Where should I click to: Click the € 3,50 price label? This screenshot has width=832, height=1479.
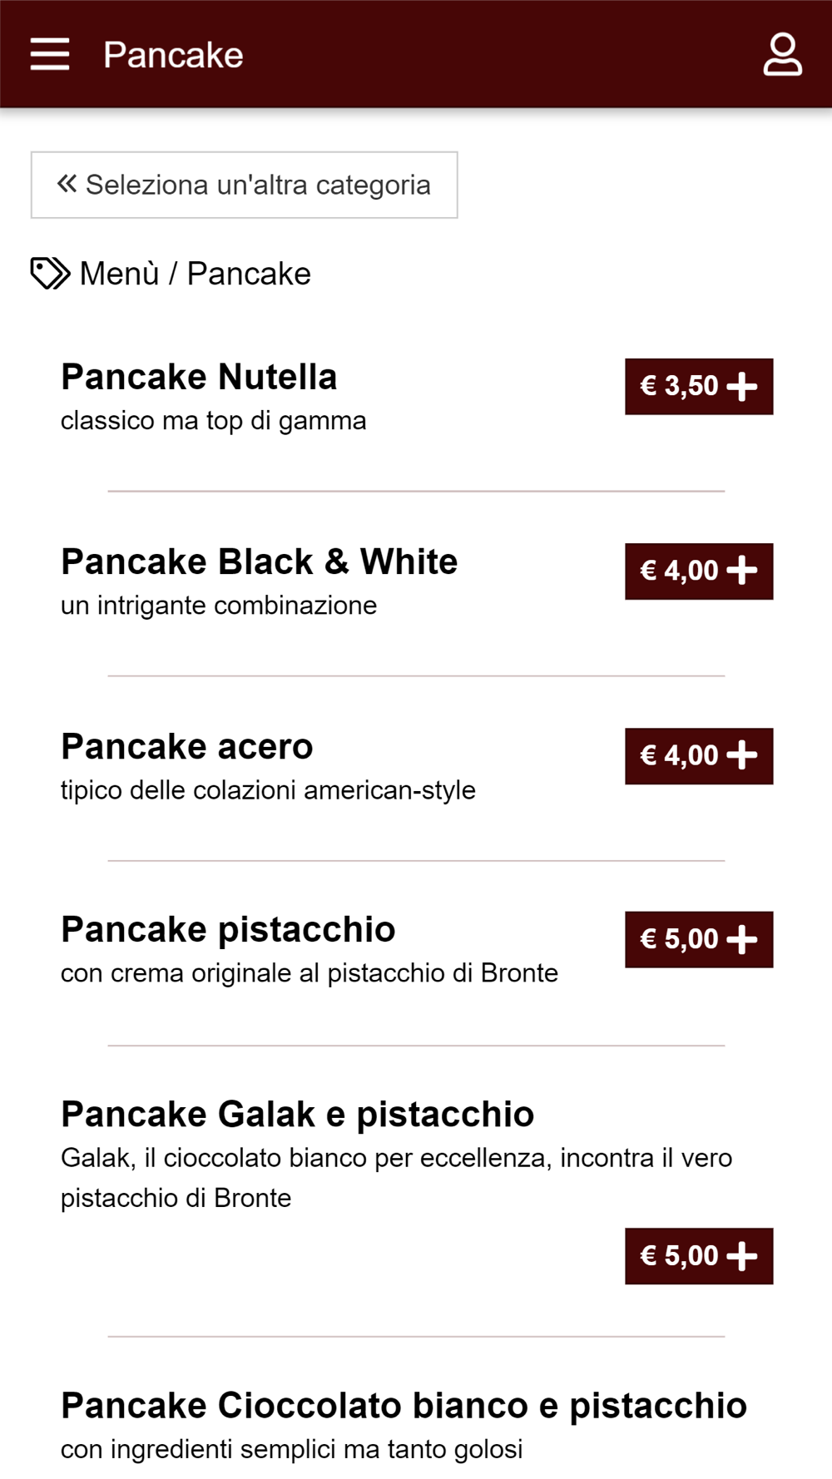[x=679, y=386]
